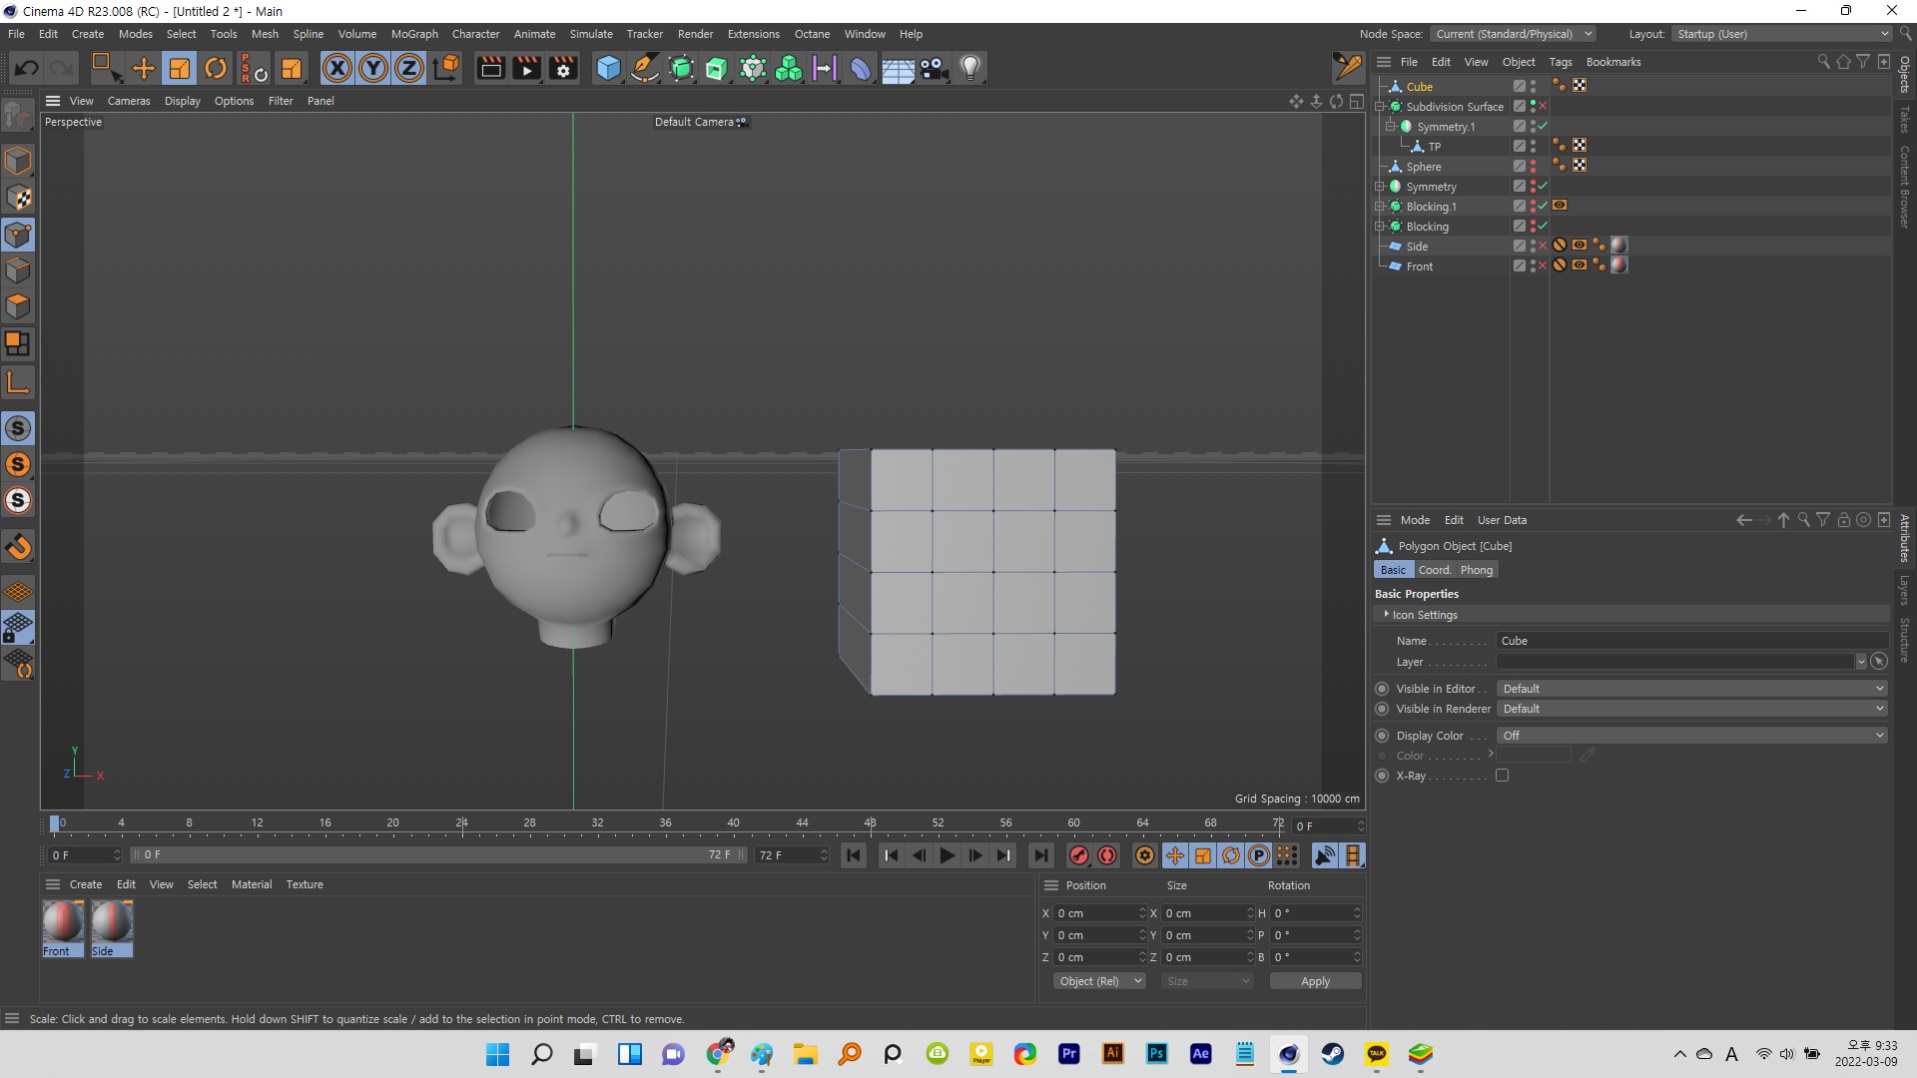Image resolution: width=1917 pixels, height=1078 pixels.
Task: Open Layout Startup dropdown
Action: point(1782,34)
